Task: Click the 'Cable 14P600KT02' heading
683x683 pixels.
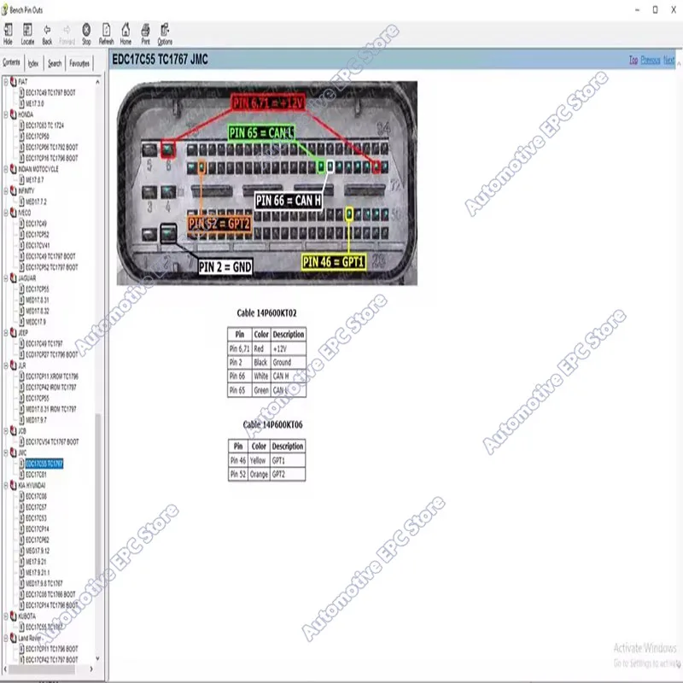Action: 266,312
